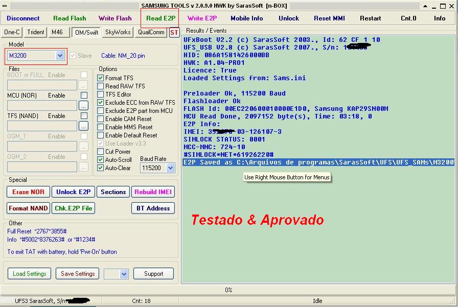
Task: Click the MCC-MNC: 724-10 log line
Action: point(214,147)
